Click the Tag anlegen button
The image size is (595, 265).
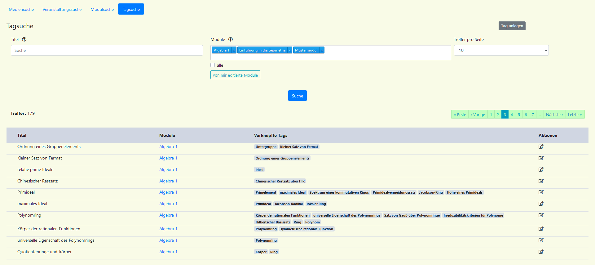(512, 26)
